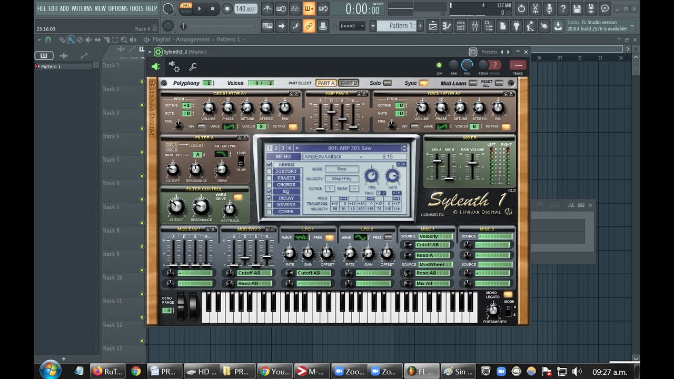Screen dimensions: 674x379
Task: Click the microphone one-click recording icon
Action: (549, 8)
